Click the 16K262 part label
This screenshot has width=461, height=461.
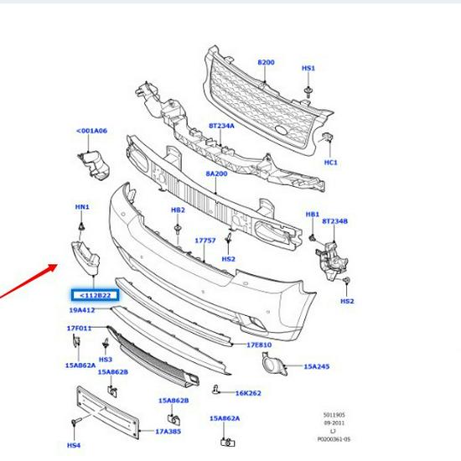tap(248, 393)
